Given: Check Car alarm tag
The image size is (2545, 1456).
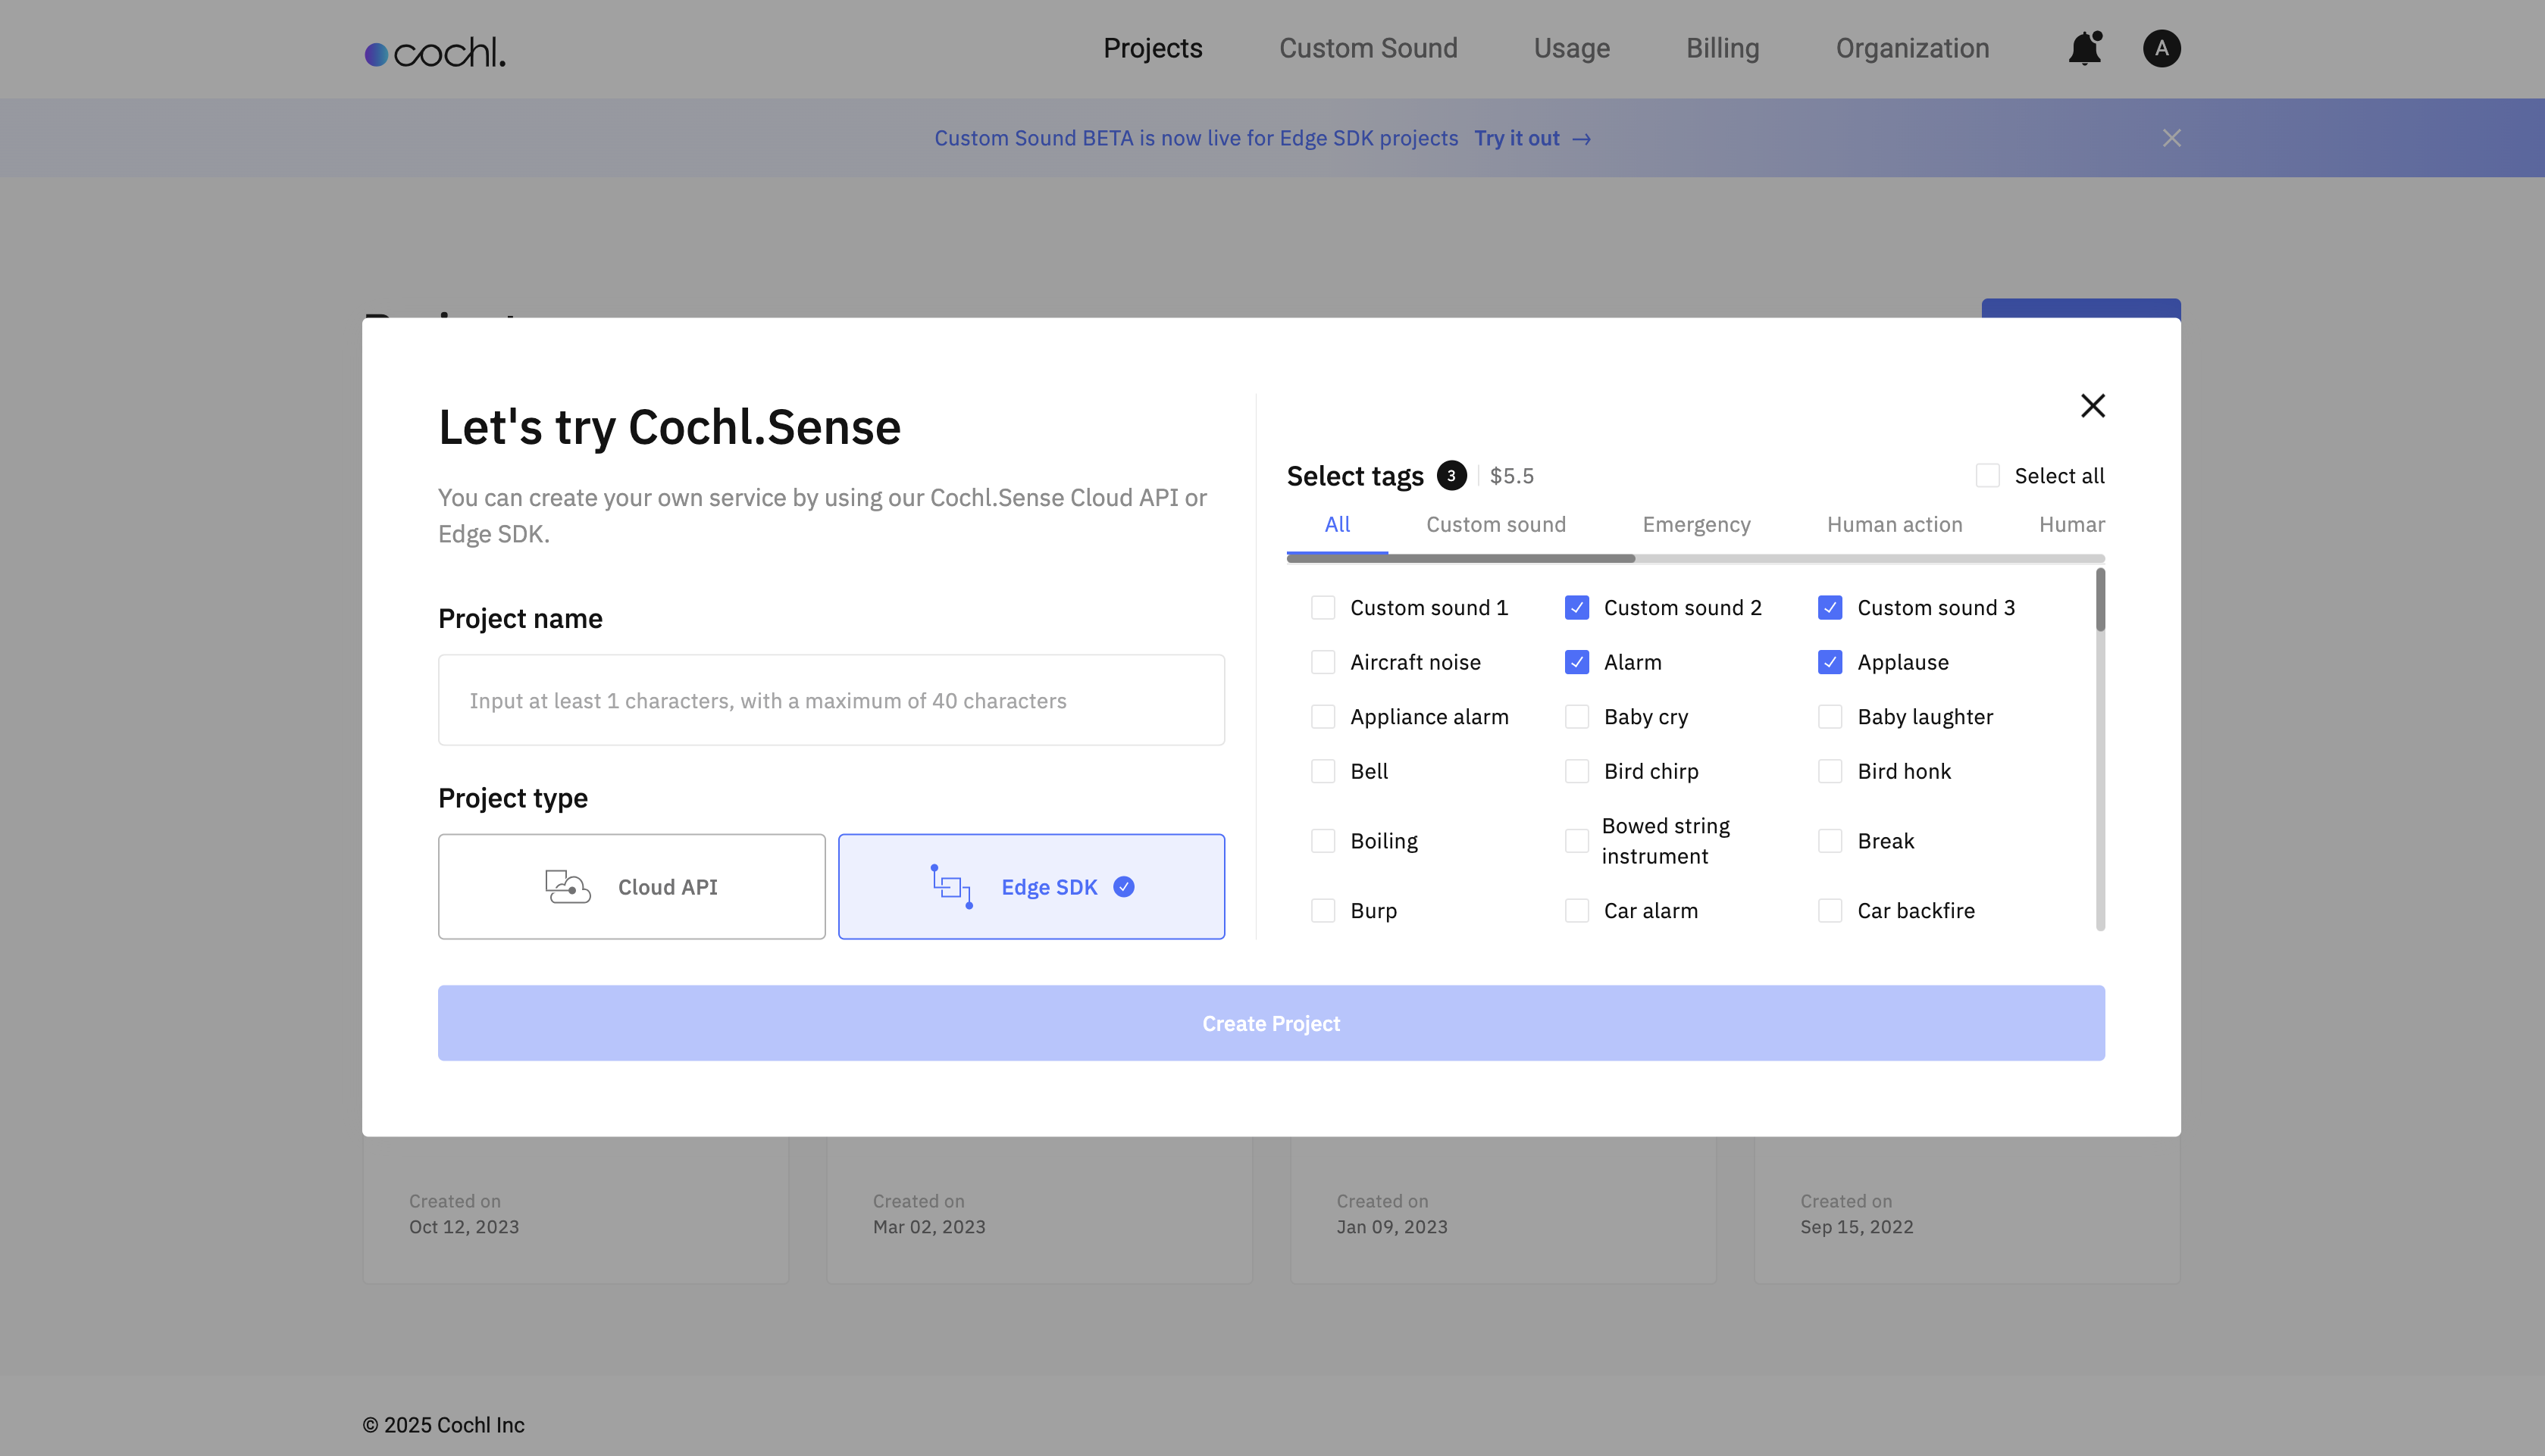Looking at the screenshot, I should tap(1576, 911).
